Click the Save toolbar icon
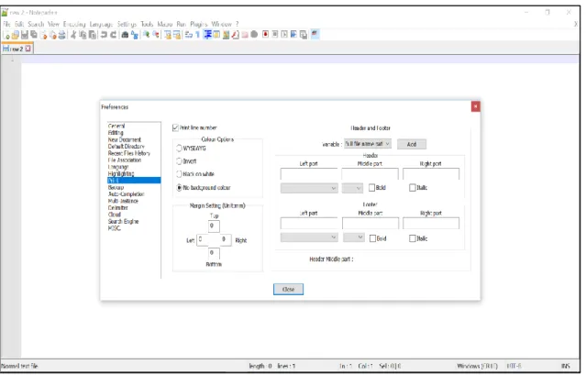 pyautogui.click(x=25, y=35)
